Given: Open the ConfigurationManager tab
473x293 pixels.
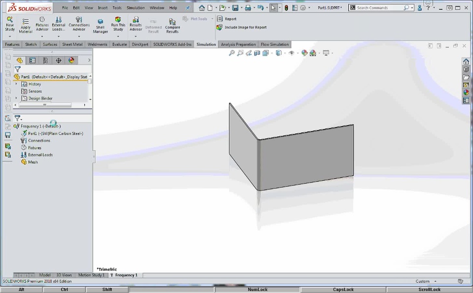Looking at the screenshot, I should coord(45,60).
